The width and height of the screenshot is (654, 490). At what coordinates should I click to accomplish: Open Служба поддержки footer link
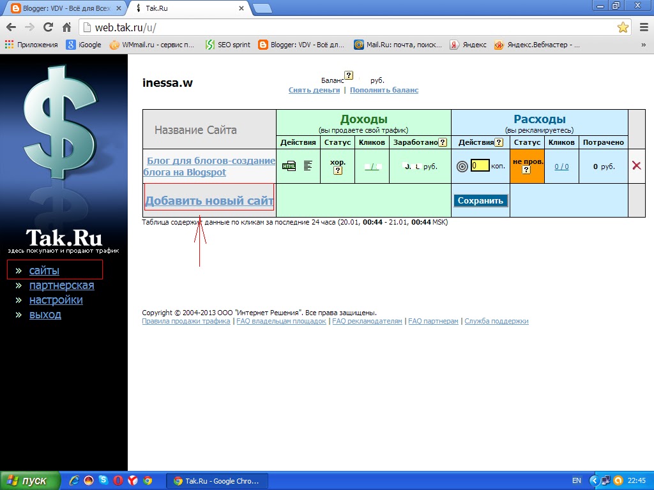coord(496,322)
